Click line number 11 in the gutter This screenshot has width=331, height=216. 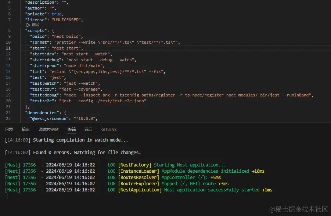tap(8, 48)
